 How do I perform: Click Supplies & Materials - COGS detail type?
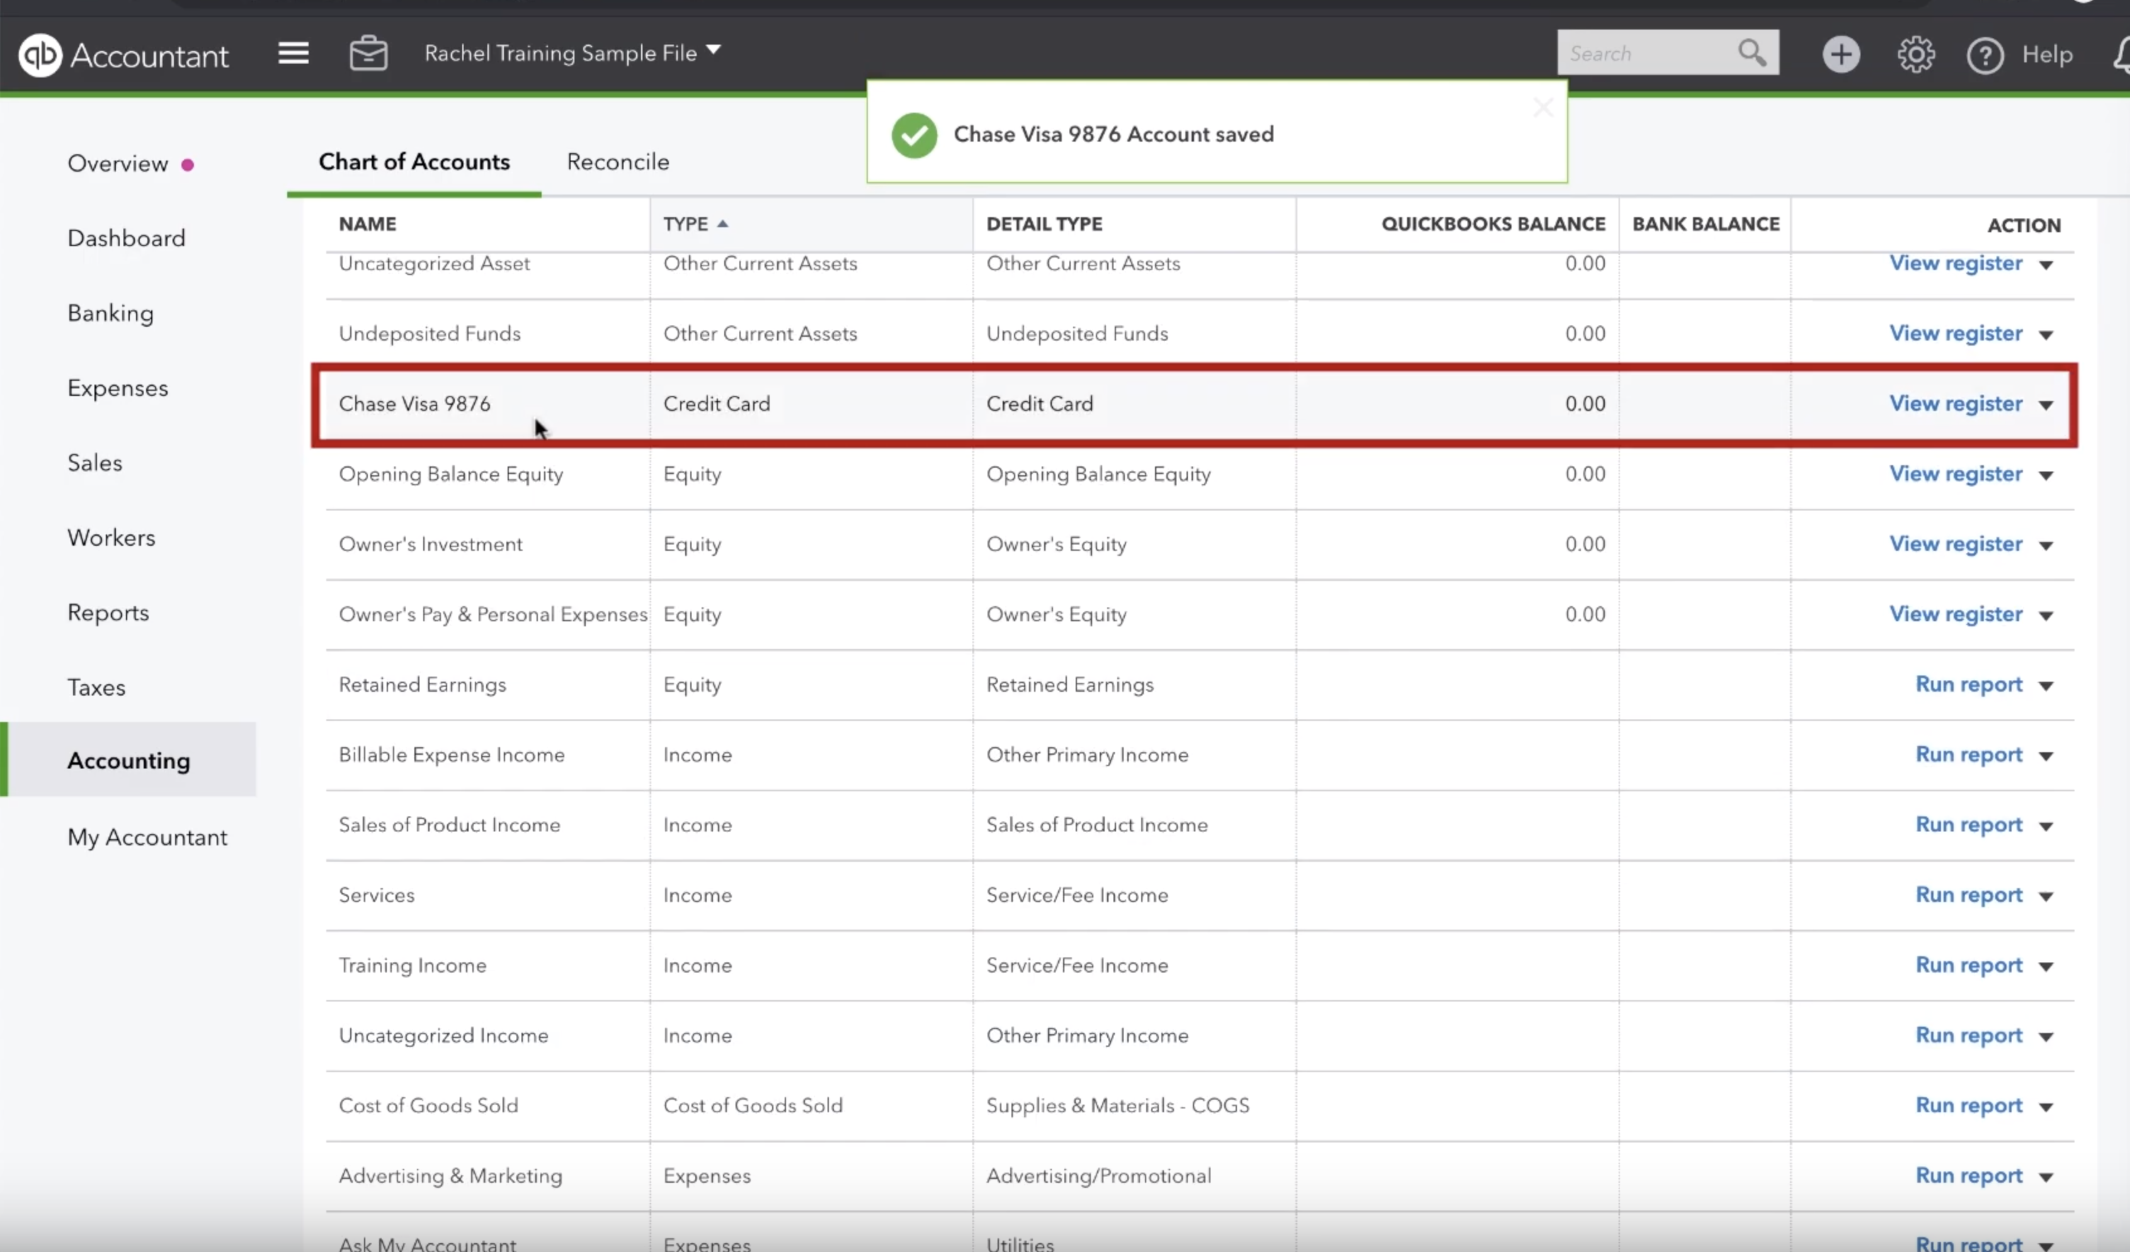click(1117, 1105)
